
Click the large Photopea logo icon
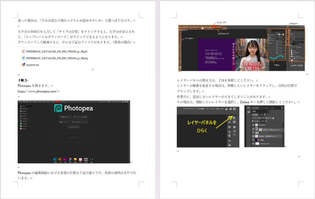(x=58, y=108)
